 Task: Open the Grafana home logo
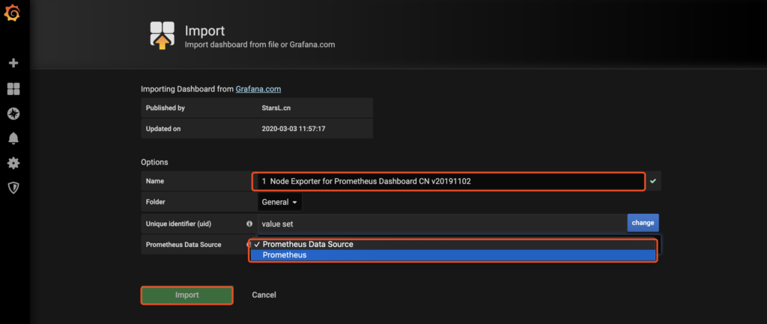tap(12, 13)
